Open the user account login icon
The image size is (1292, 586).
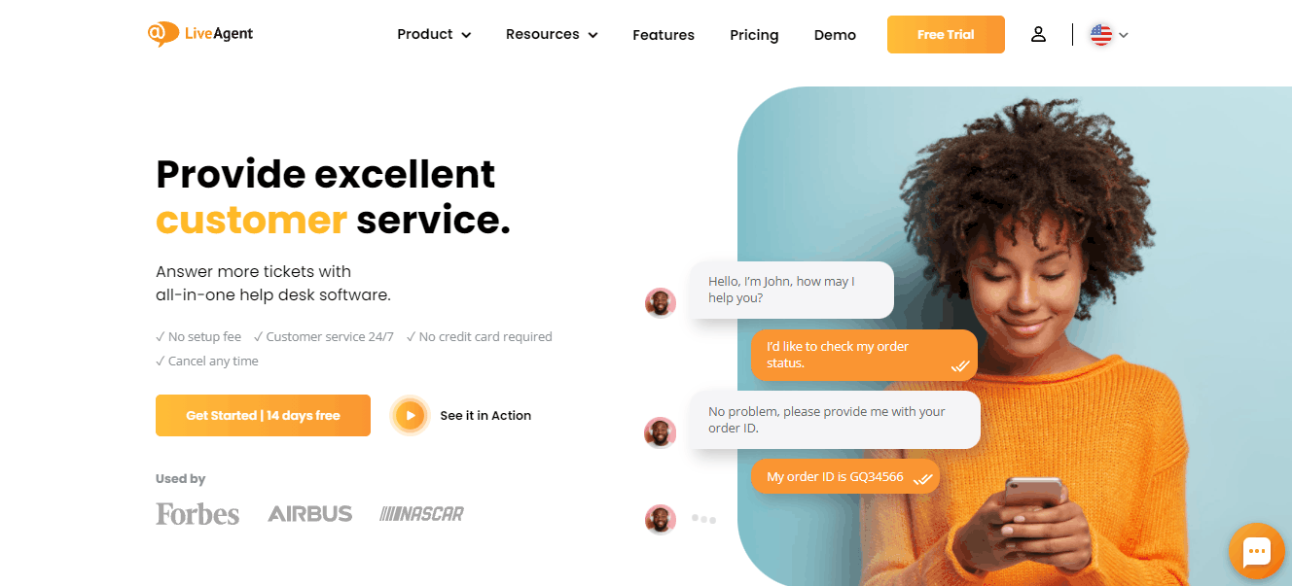(x=1038, y=34)
